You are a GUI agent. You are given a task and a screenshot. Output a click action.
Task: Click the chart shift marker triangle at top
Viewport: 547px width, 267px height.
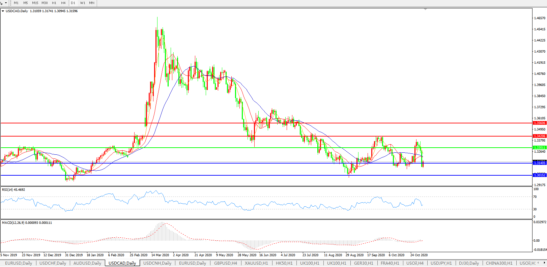[425, 9]
